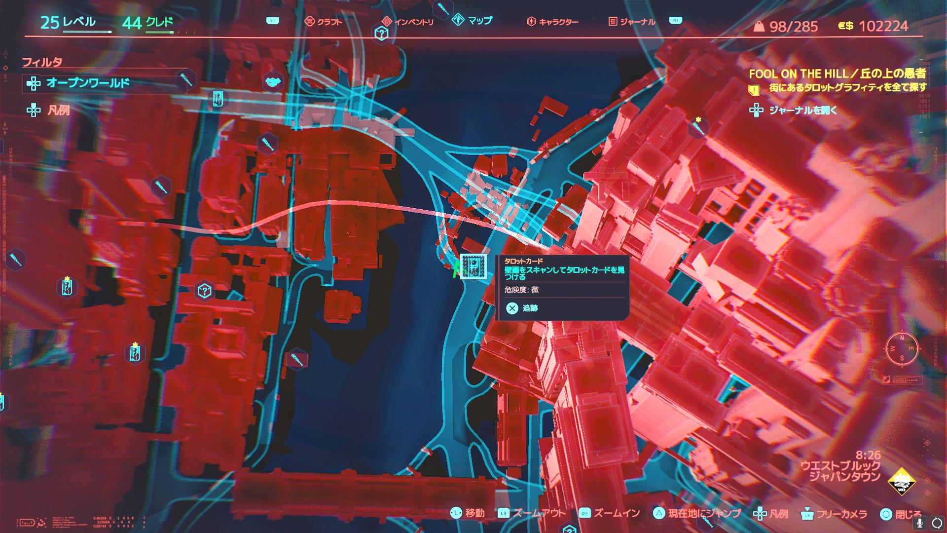Click the クラフト tab icon

point(310,21)
